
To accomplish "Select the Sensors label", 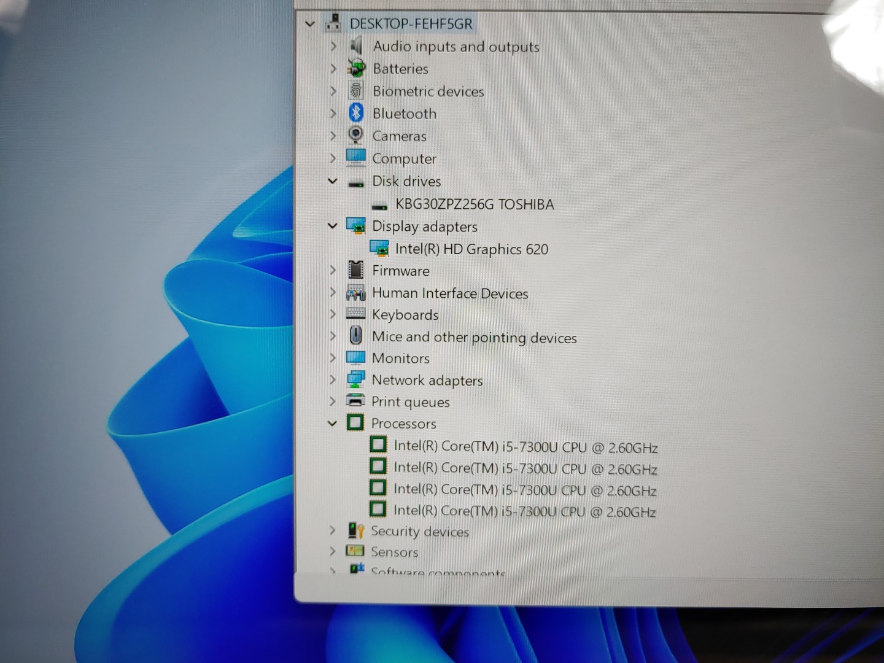I will pyautogui.click(x=394, y=552).
